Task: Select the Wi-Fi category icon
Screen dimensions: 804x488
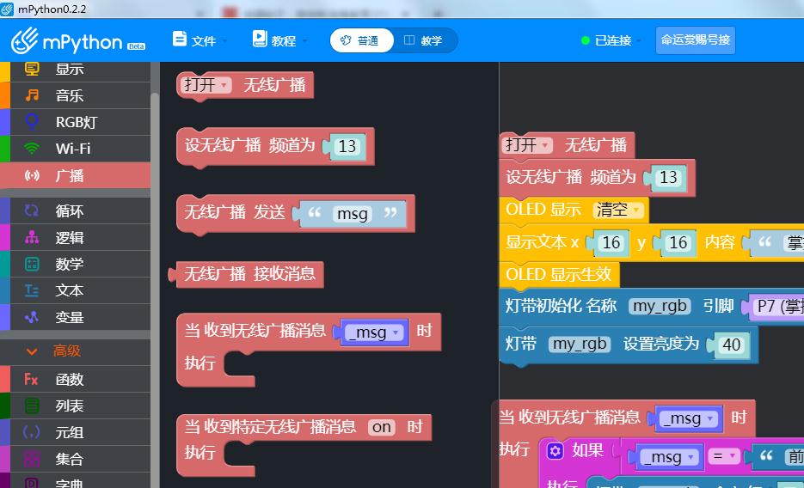Action: click(x=32, y=149)
